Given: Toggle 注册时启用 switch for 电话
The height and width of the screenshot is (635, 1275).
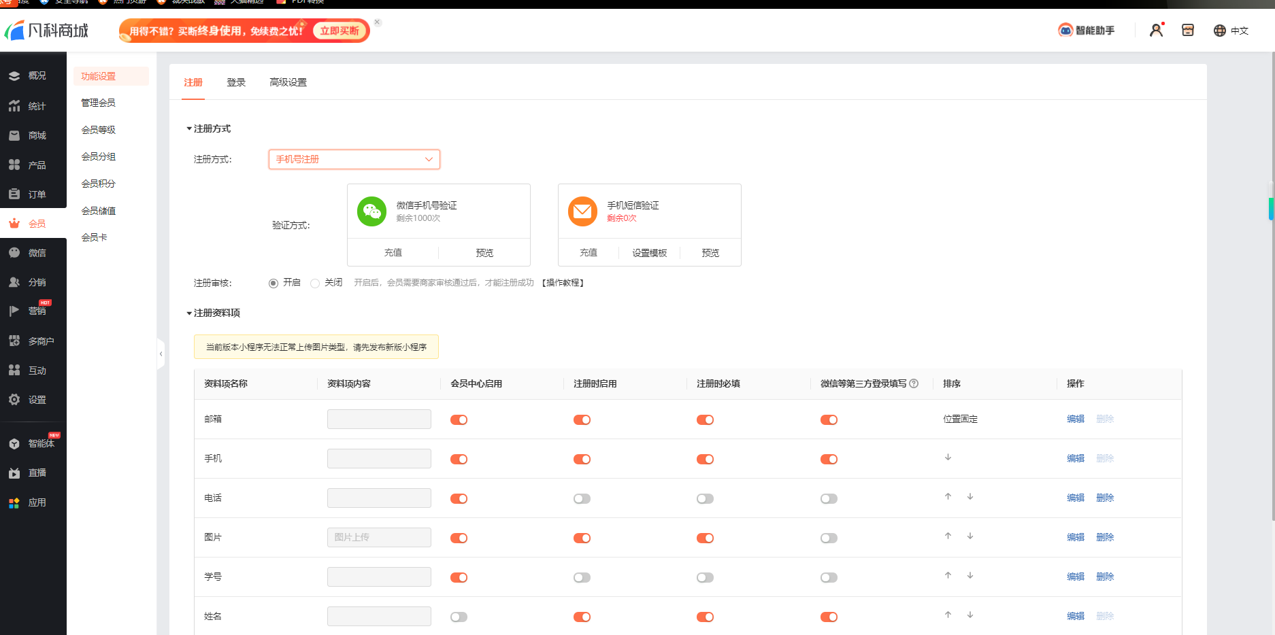Looking at the screenshot, I should pyautogui.click(x=582, y=499).
